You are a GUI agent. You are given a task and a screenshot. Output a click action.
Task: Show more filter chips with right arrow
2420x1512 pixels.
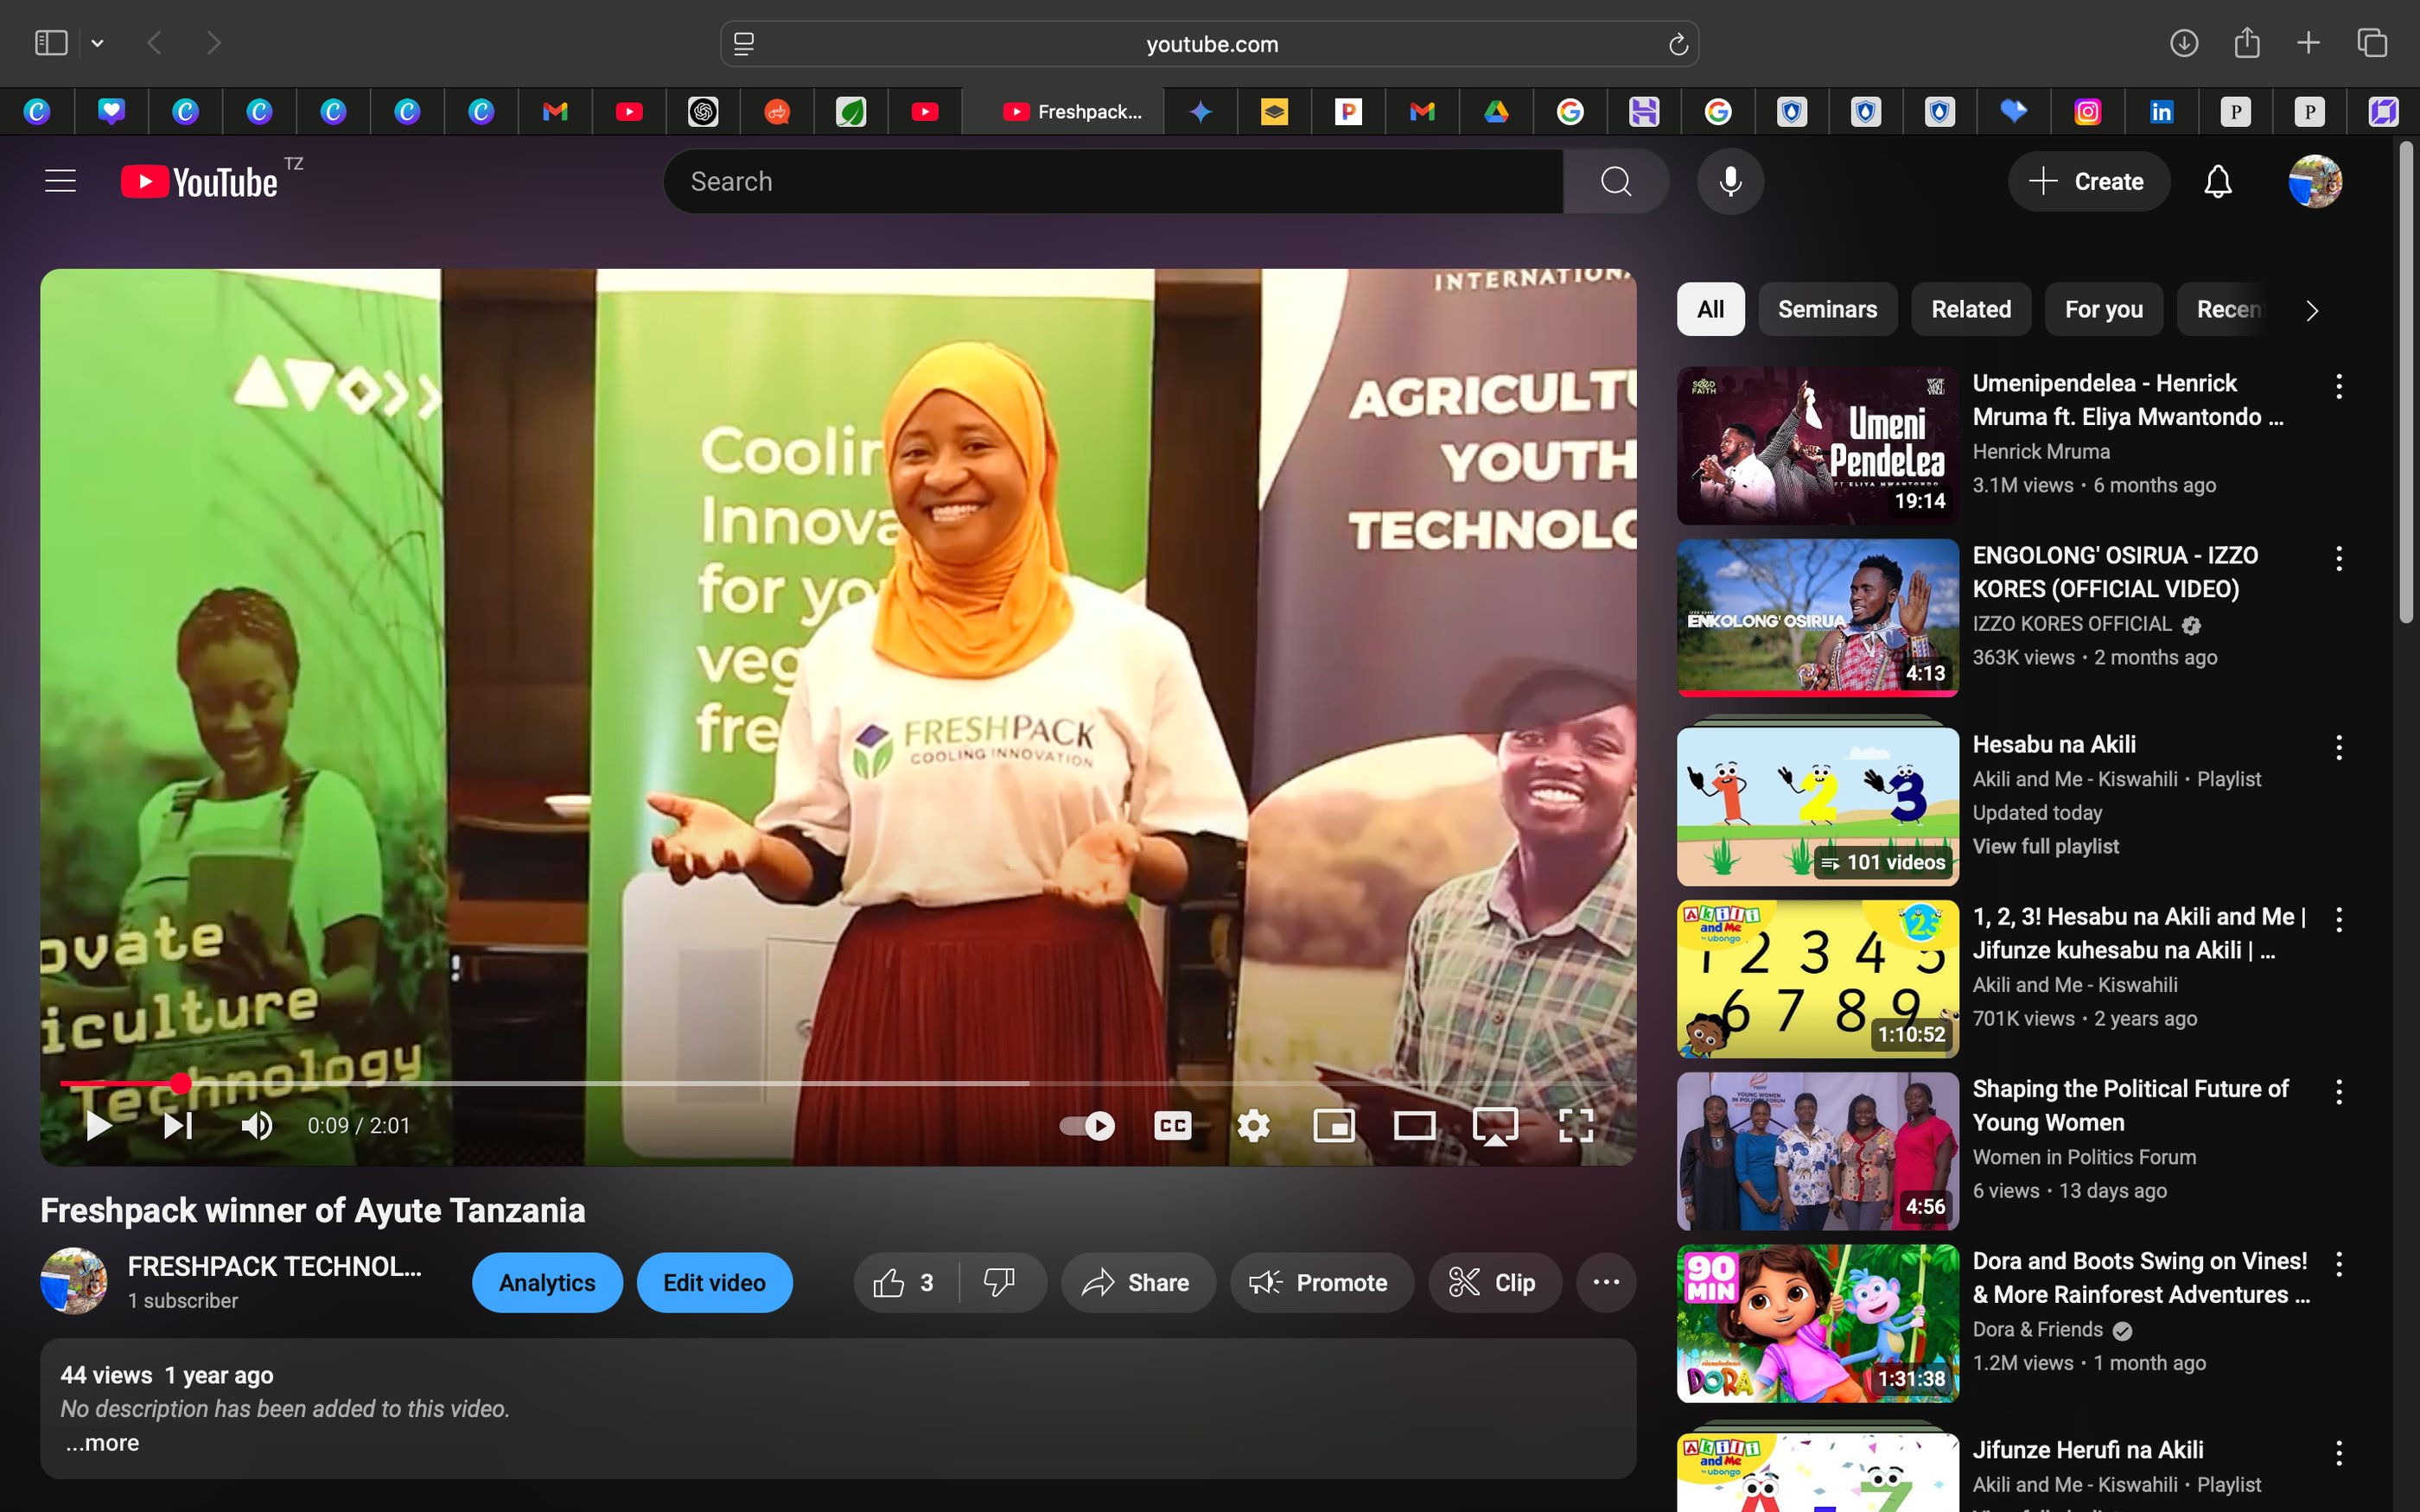coord(2311,310)
